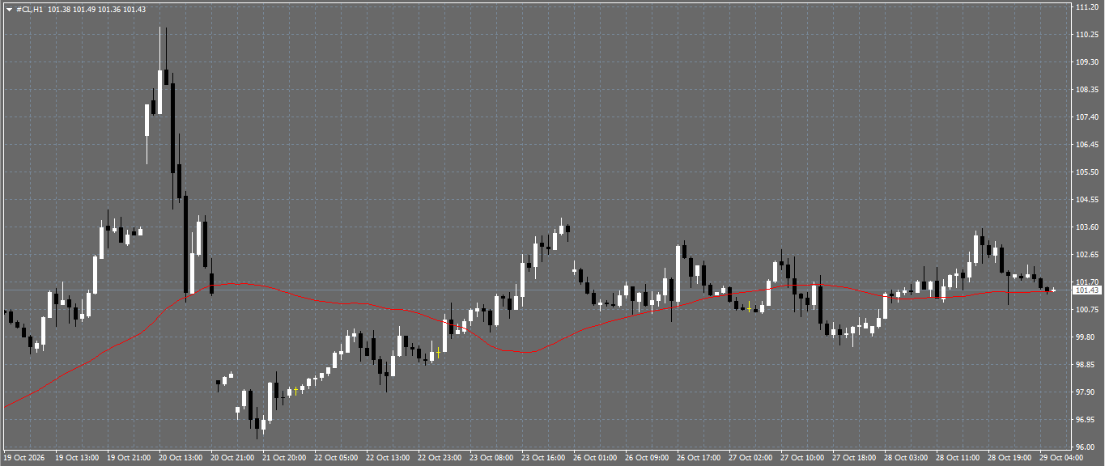This screenshot has height=466, width=1105.
Task: Click the 22 Oct 05:00 time label
Action: [x=337, y=458]
